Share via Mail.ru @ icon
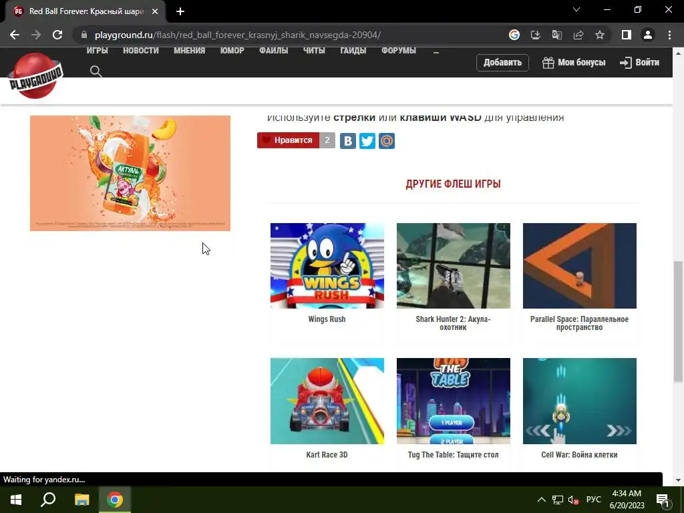684x513 pixels. tap(387, 141)
